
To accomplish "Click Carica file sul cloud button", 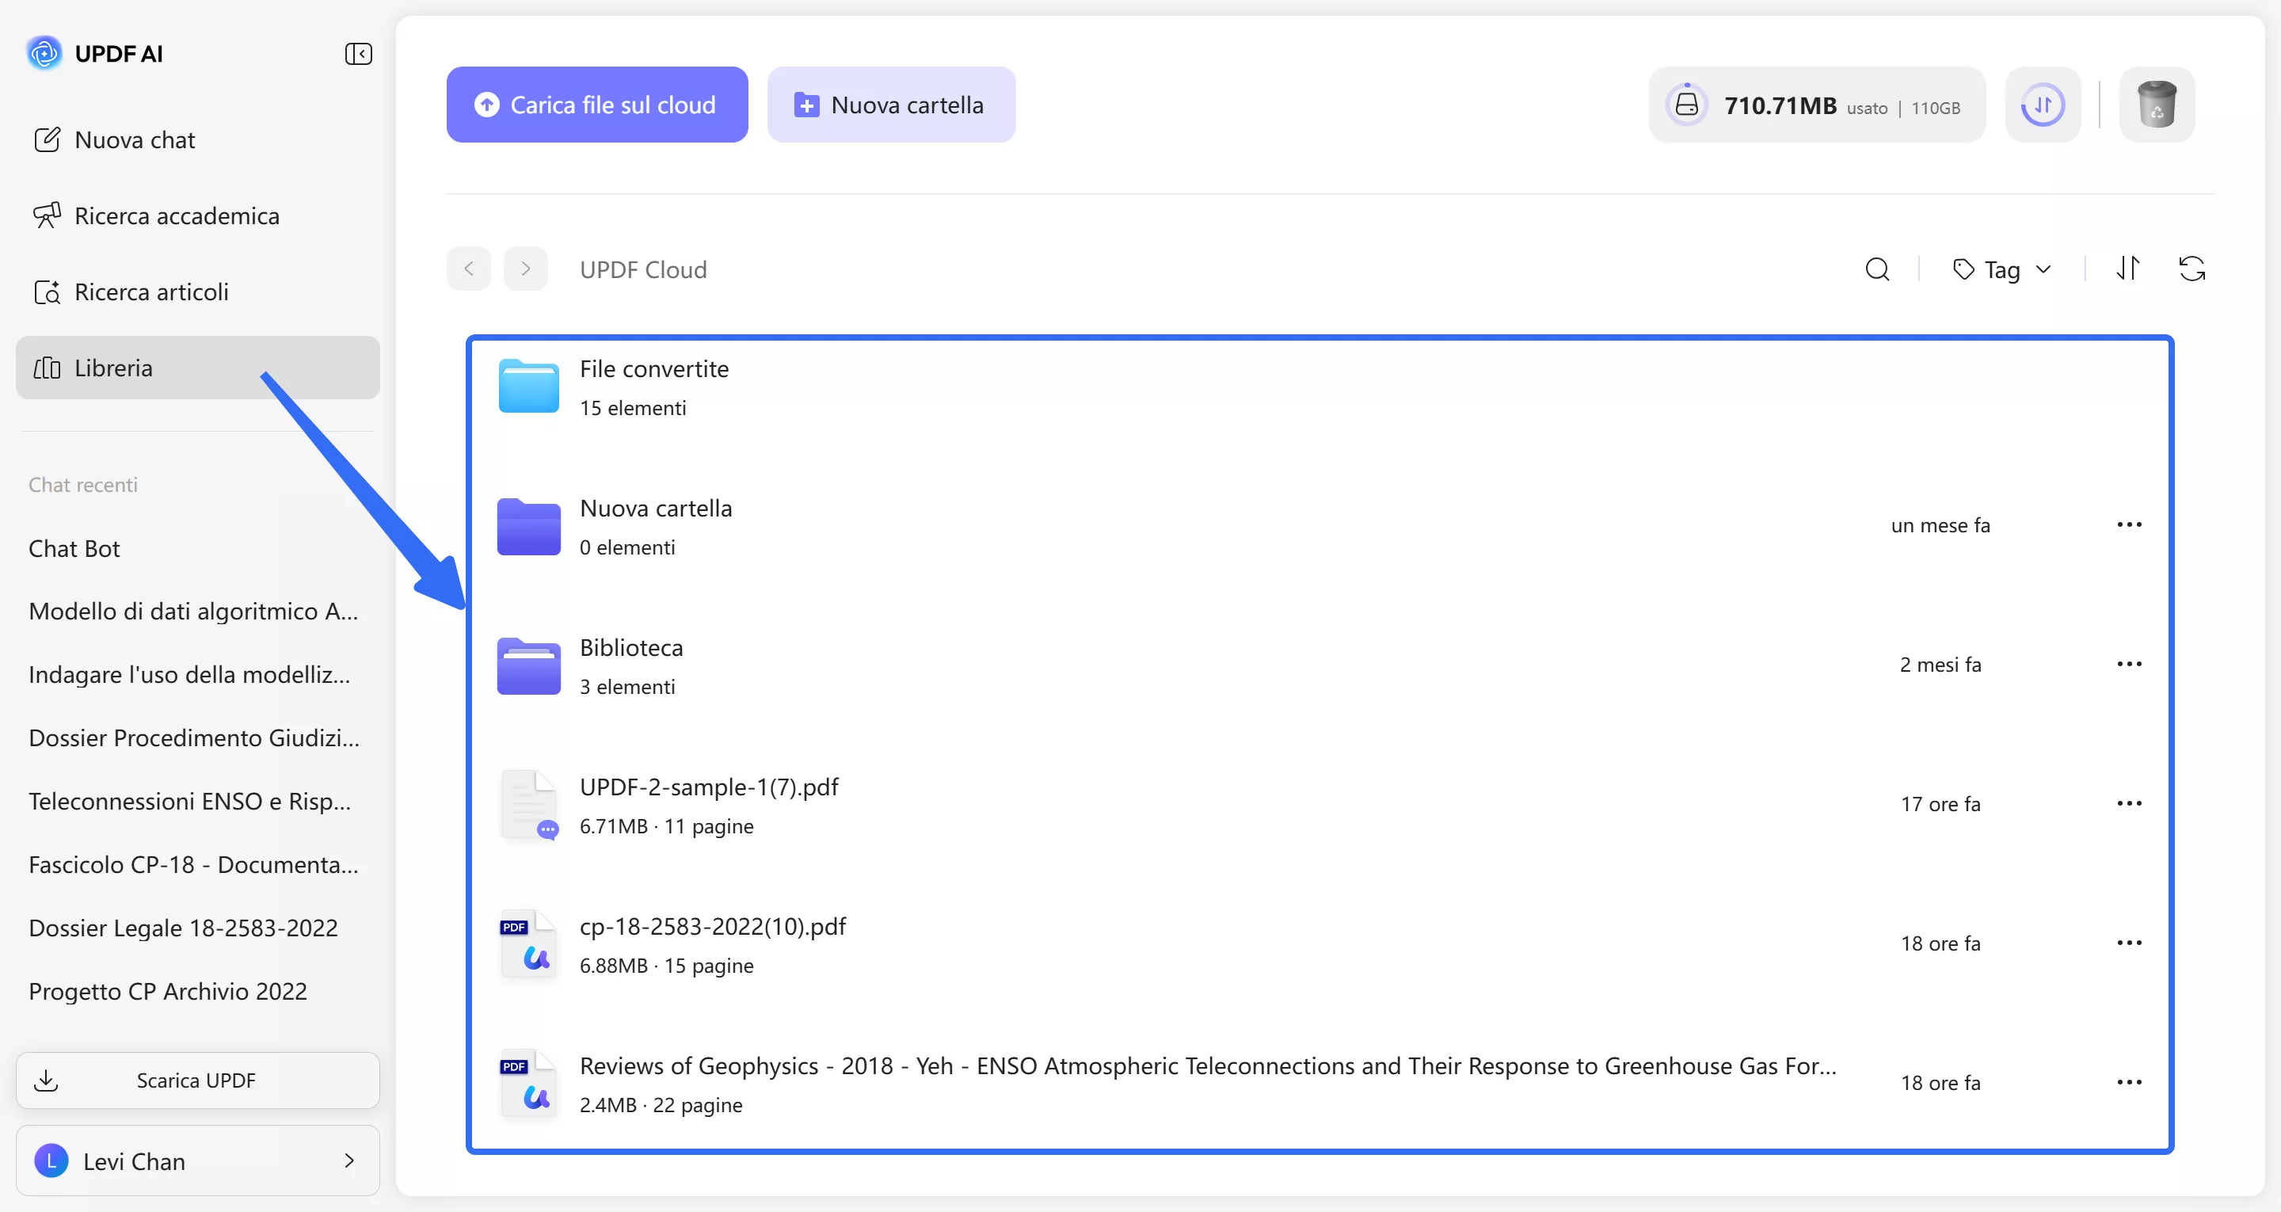I will [597, 105].
